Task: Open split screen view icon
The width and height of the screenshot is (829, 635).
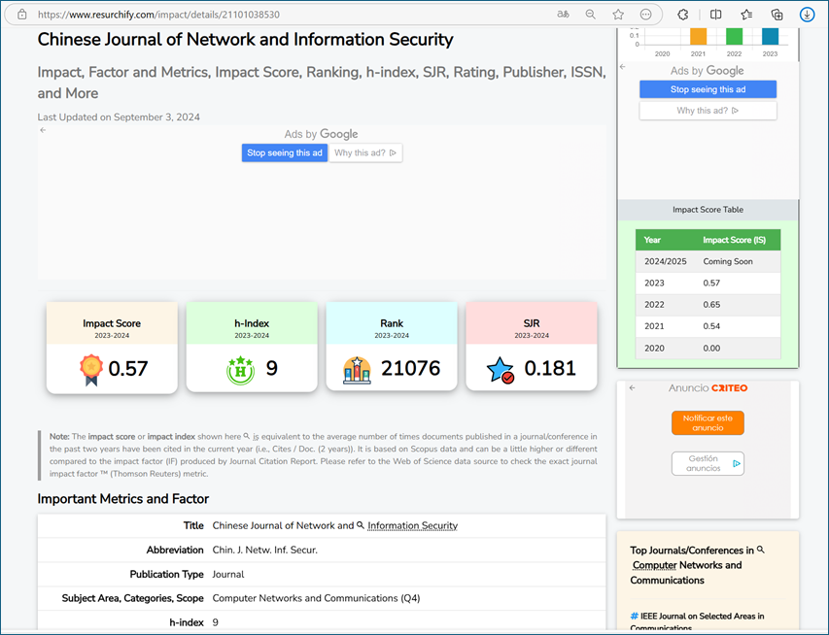Action: point(715,15)
